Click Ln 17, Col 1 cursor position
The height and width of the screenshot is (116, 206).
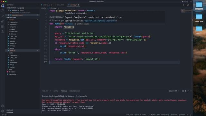[x=129, y=115]
